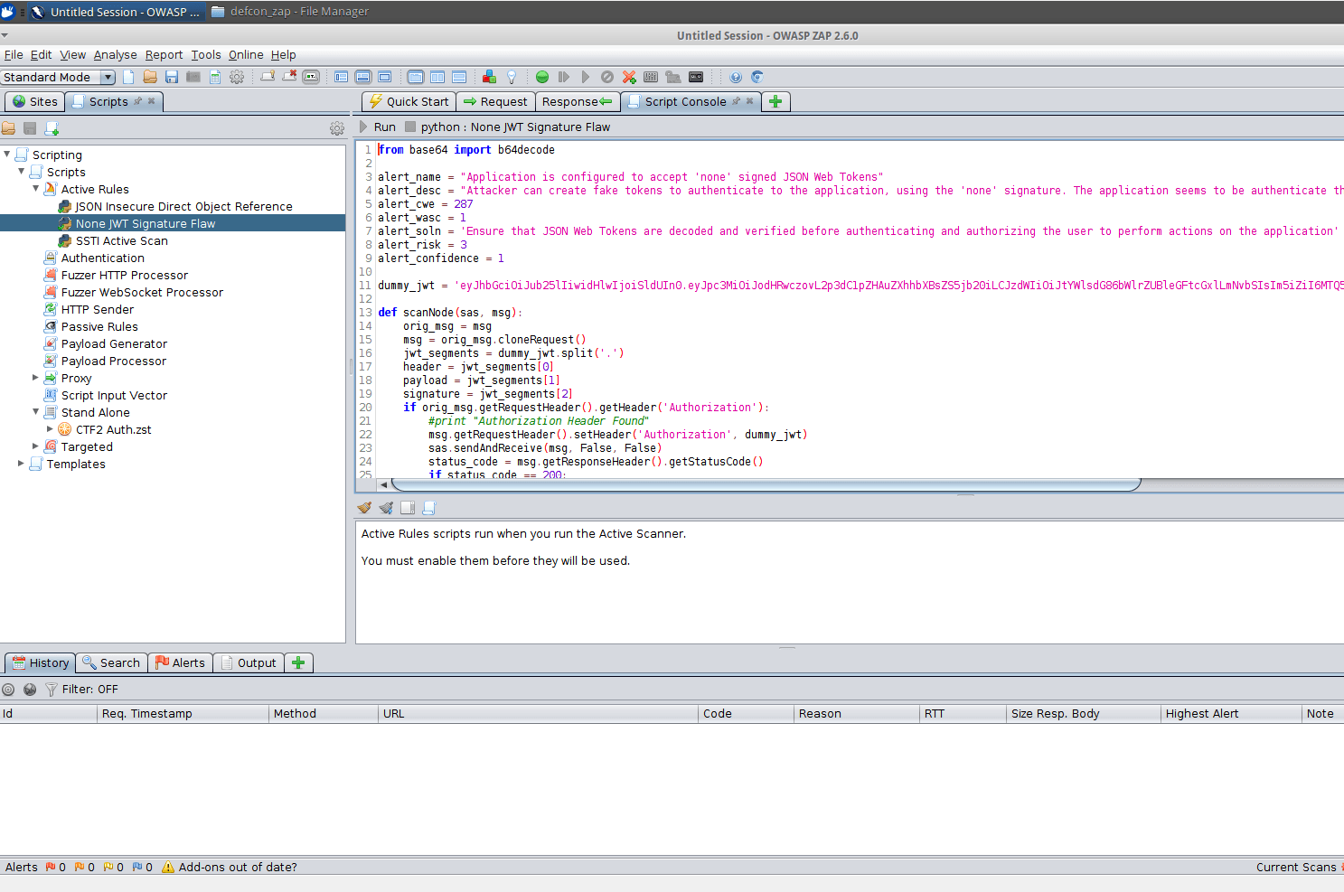Sort history by Highest Alert column
Image resolution: width=1344 pixels, height=892 pixels.
[1231, 713]
